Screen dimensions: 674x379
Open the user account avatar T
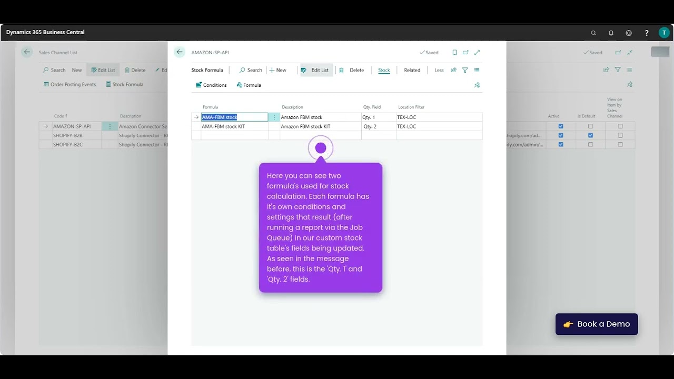coord(664,33)
